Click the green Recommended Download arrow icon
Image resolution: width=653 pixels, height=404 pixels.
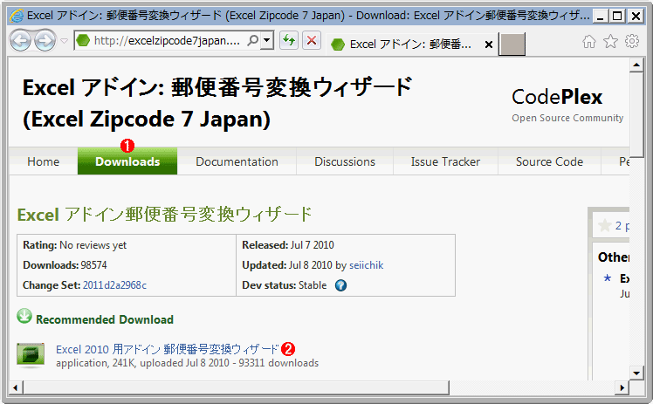point(24,316)
